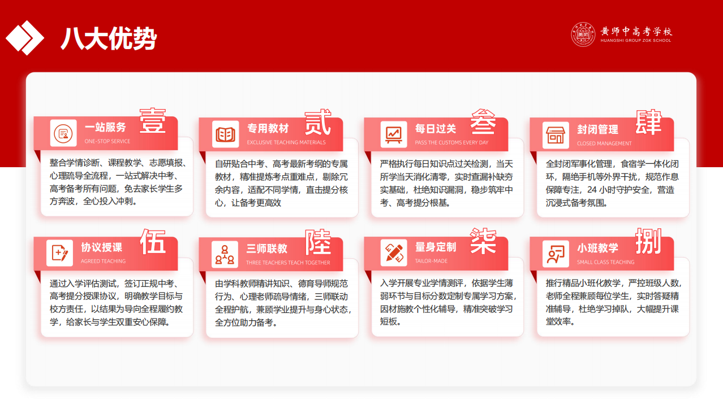
Task: Click the large numeral 叁
Action: click(x=483, y=121)
